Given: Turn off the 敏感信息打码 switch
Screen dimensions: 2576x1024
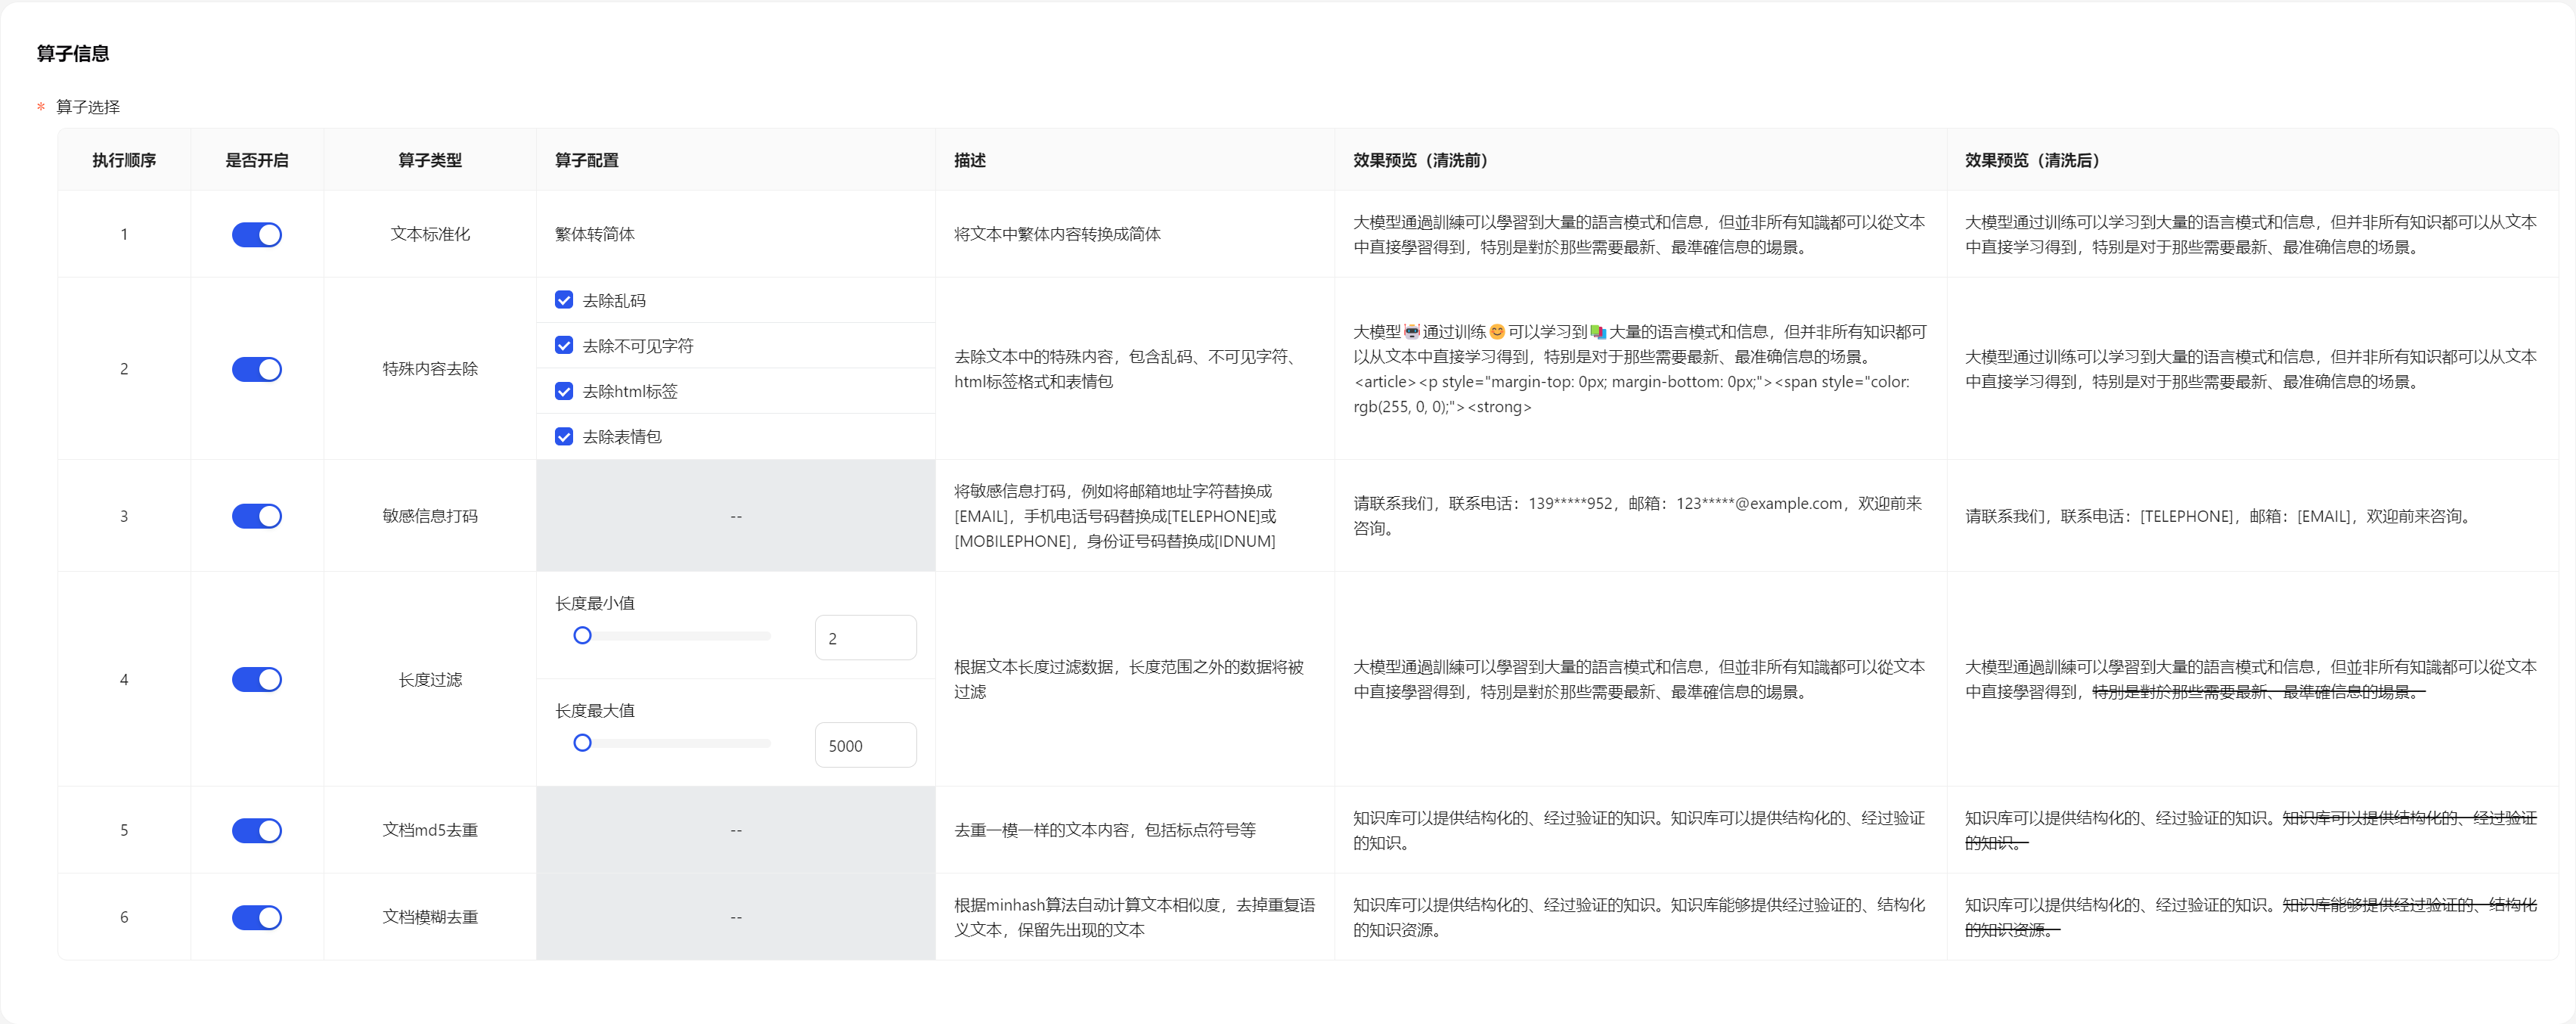Looking at the screenshot, I should pos(257,516).
